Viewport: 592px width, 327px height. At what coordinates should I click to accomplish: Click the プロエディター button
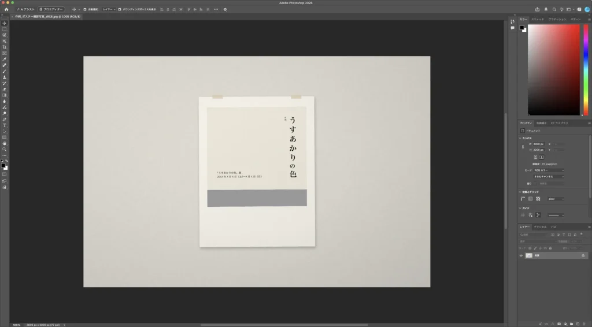(51, 9)
